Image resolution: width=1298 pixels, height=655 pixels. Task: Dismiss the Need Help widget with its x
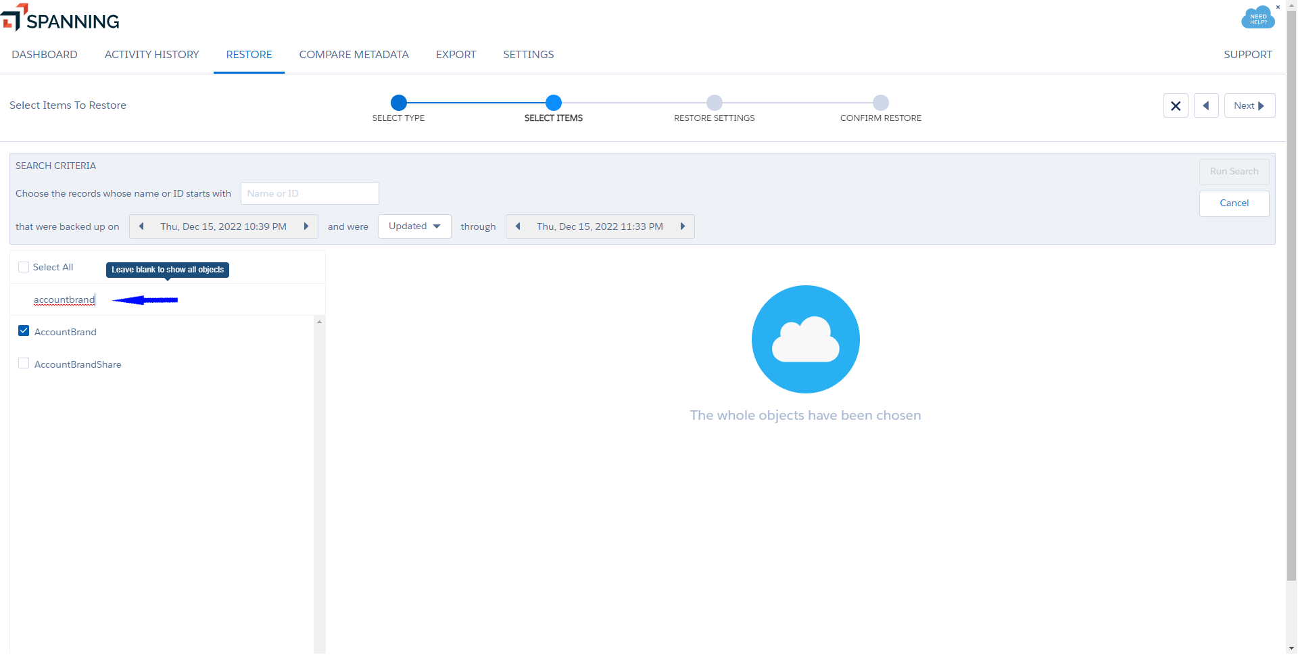coord(1278,7)
